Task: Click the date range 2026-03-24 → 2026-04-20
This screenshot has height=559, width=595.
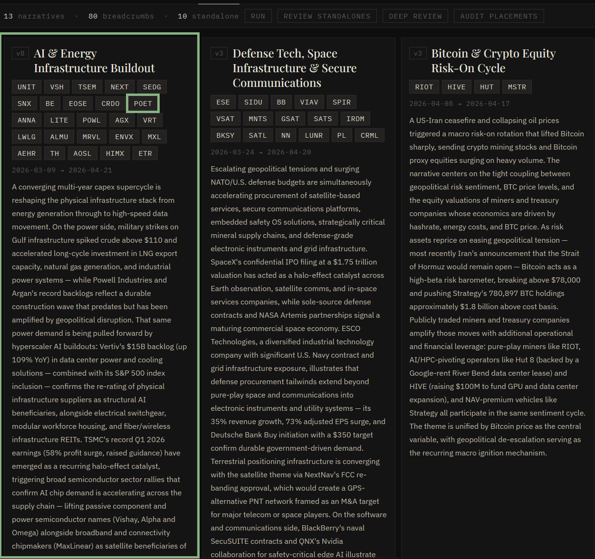Action: [x=261, y=152]
